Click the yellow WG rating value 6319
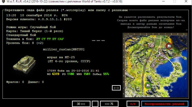The width and height of the screenshot is (192, 107). coord(56,74)
